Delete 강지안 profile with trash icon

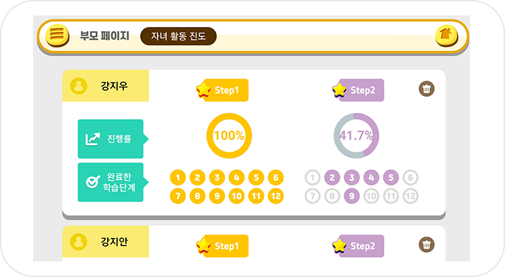tap(426, 245)
